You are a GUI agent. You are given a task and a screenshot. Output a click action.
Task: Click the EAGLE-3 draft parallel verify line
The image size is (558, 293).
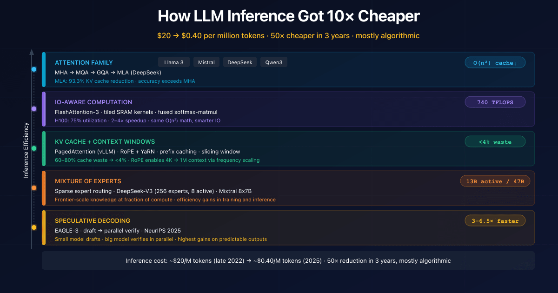point(118,231)
